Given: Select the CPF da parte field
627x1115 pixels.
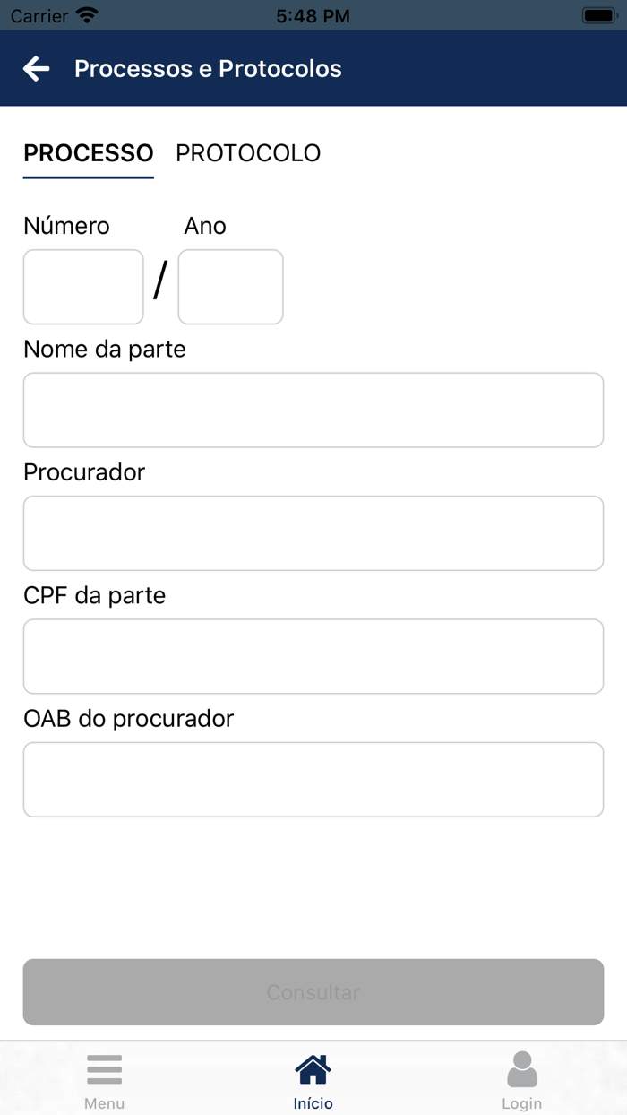Looking at the screenshot, I should click(313, 656).
